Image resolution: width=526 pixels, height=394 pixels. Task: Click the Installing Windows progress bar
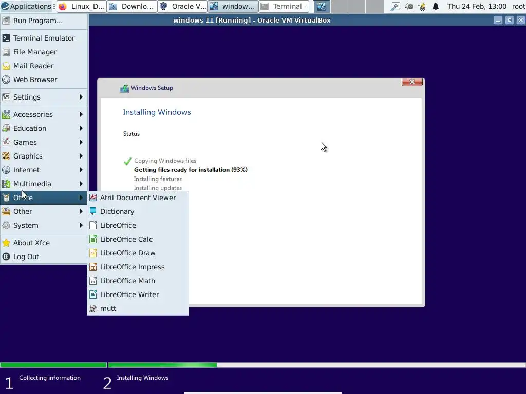pyautogui.click(x=316, y=365)
